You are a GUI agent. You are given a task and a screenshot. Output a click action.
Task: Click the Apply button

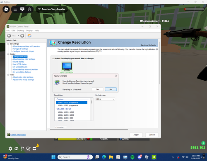pos(136,135)
